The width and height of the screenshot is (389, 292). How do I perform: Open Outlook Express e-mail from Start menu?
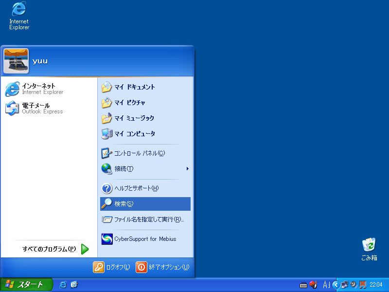[41, 109]
